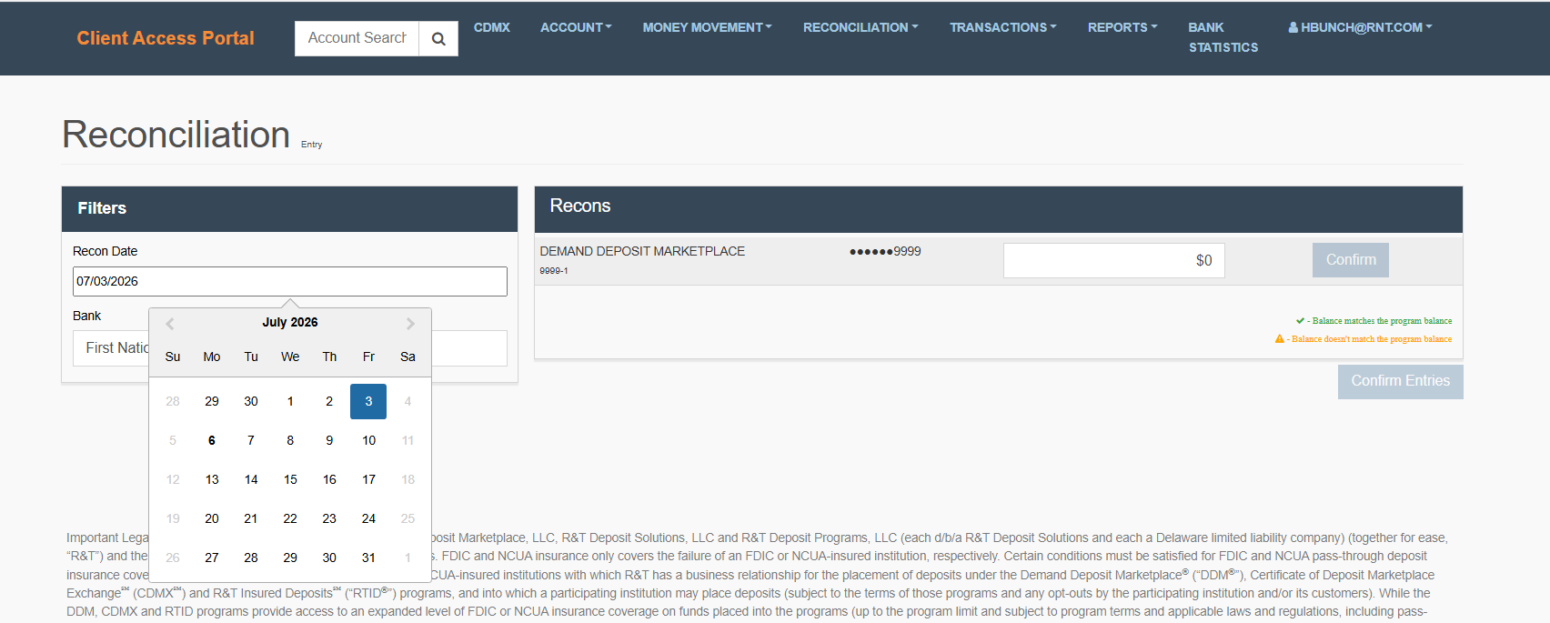Go to next month in calendar

coord(410,323)
